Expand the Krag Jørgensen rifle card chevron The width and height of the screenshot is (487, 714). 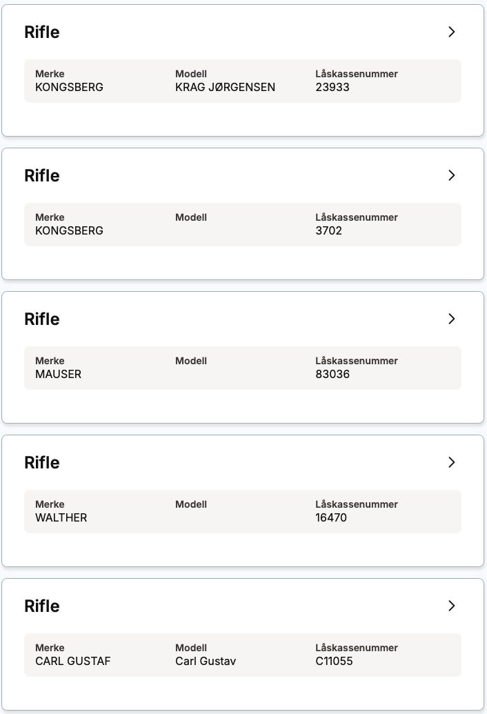click(x=451, y=32)
